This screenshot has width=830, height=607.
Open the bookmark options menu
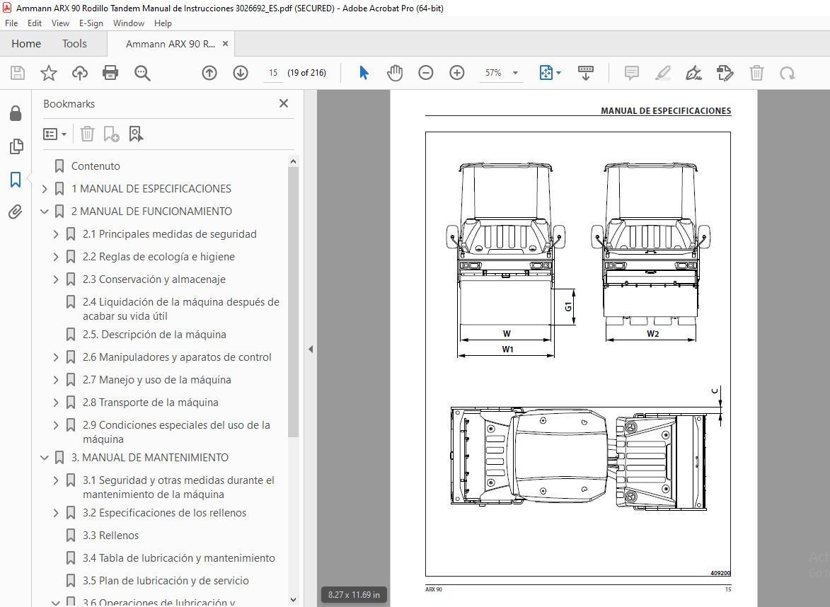click(x=54, y=134)
